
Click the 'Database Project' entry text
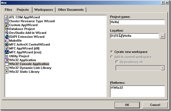pyautogui.click(x=22, y=29)
